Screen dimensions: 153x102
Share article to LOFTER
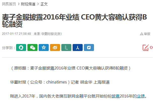coord(66,47)
